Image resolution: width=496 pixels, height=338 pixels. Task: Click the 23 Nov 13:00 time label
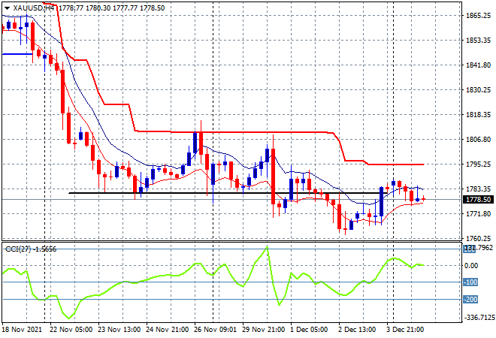[x=119, y=330]
